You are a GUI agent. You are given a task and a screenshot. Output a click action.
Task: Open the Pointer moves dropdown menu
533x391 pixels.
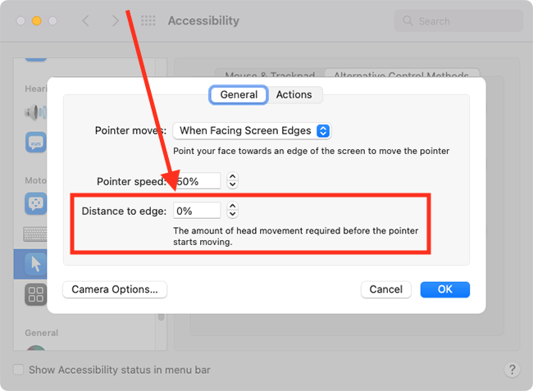252,131
